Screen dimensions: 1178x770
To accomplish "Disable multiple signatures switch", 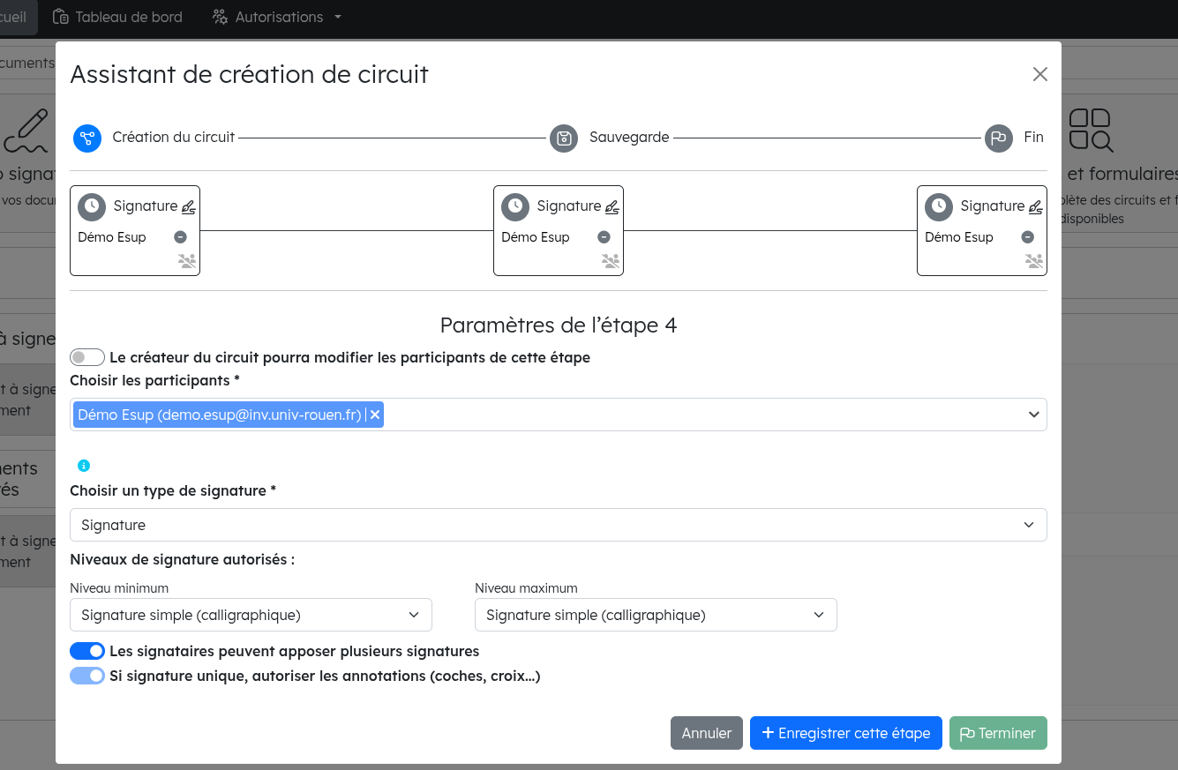I will [x=87, y=651].
